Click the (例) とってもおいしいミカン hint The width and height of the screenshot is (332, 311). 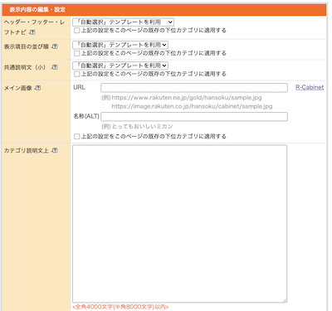pyautogui.click(x=137, y=126)
